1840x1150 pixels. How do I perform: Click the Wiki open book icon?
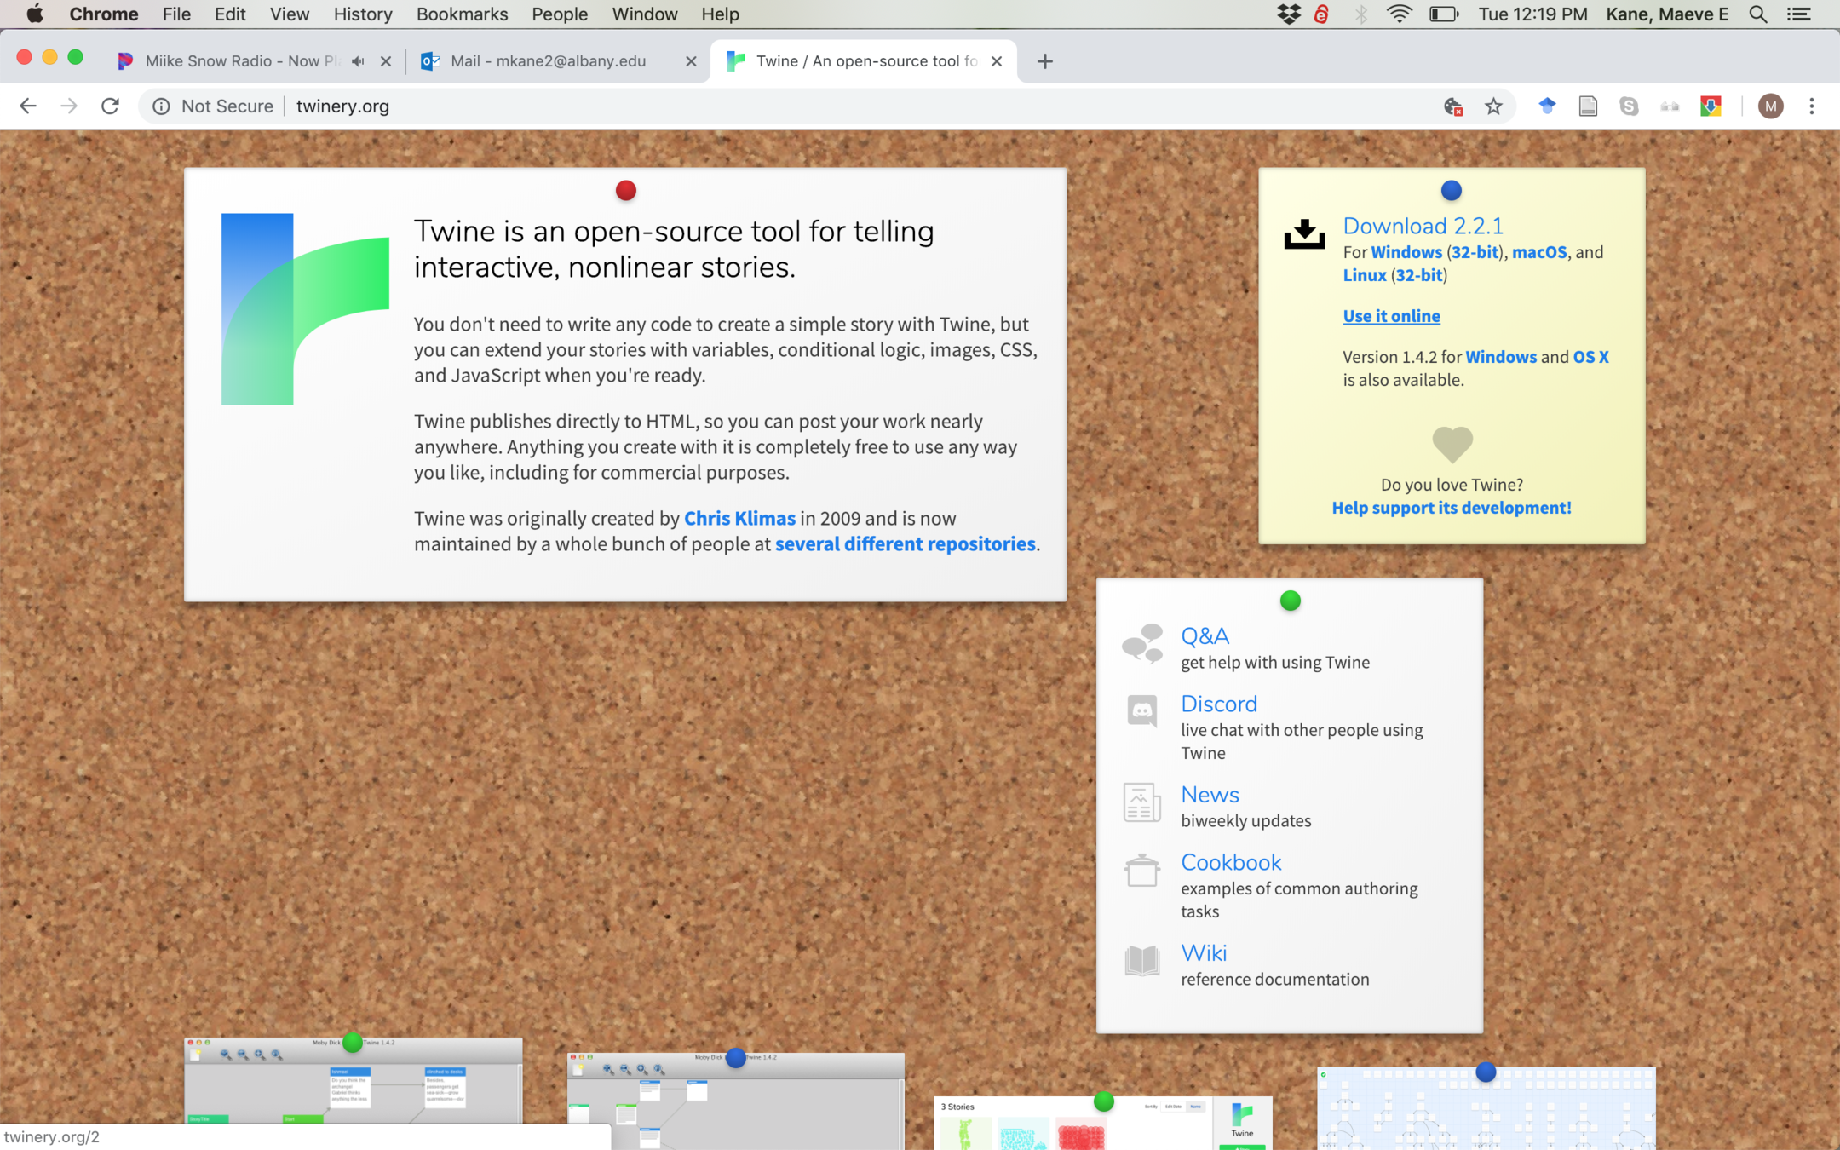click(1141, 961)
